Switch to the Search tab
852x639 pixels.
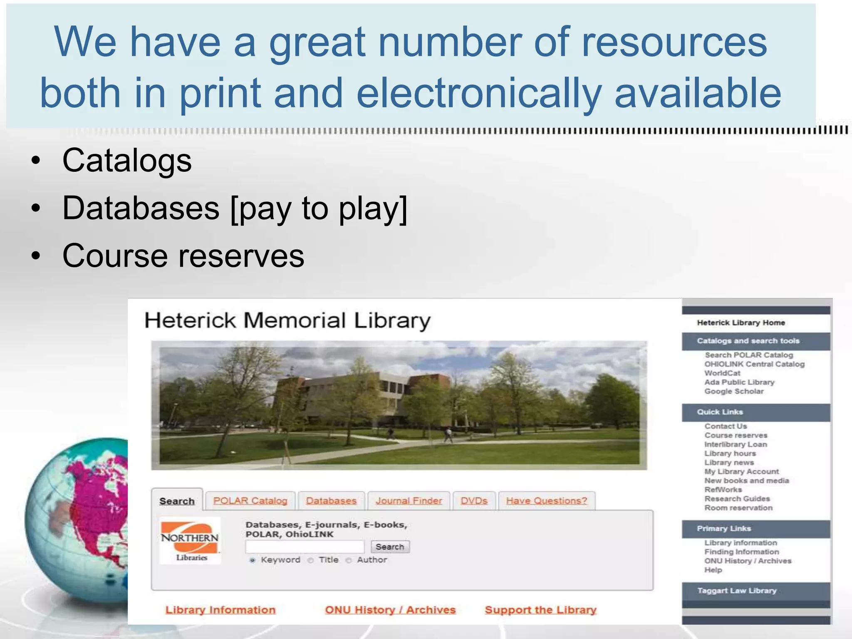click(x=177, y=500)
